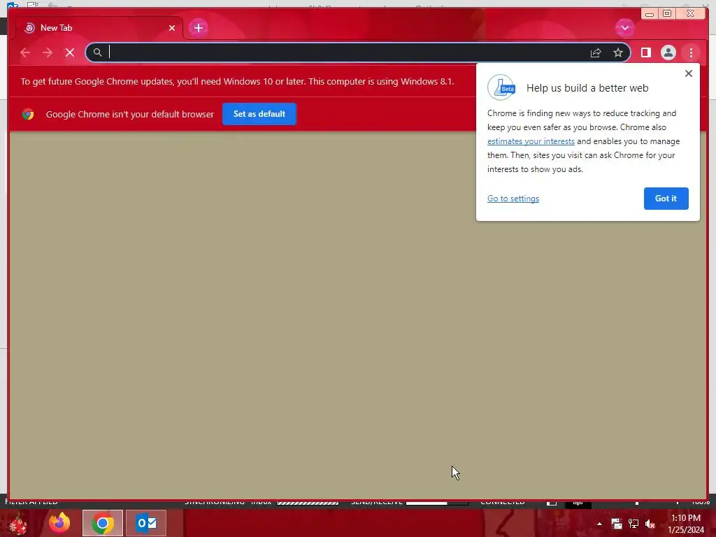
Task: Open the profile avatar menu
Action: click(x=668, y=52)
